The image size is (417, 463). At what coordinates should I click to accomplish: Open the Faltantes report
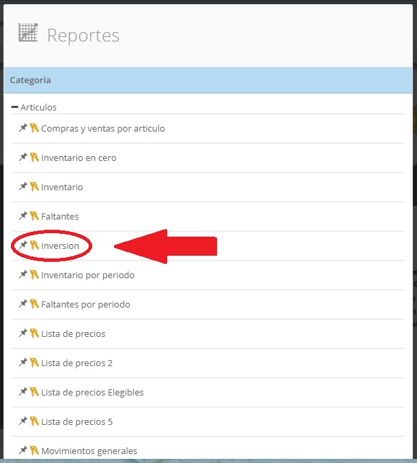[x=60, y=216]
